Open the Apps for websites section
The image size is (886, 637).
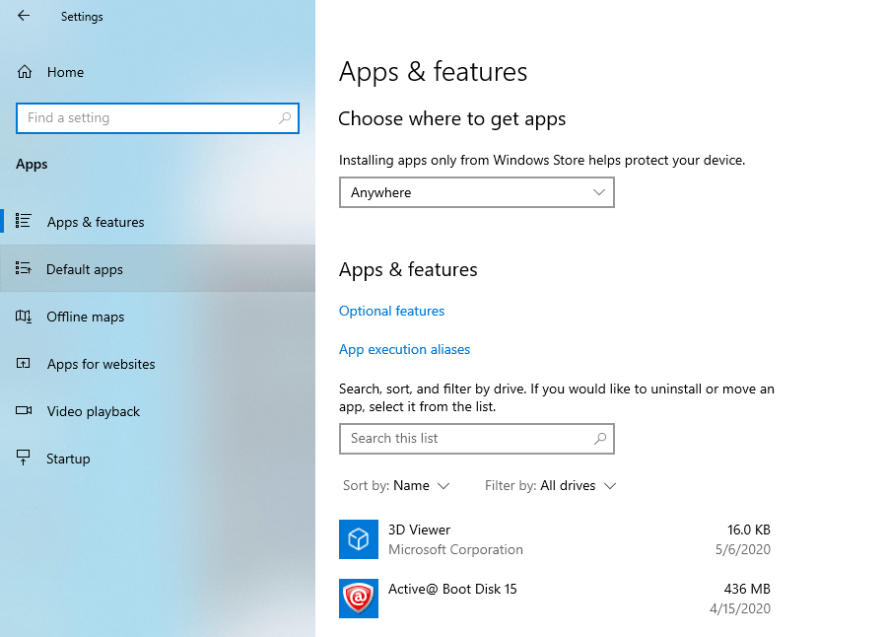point(158,364)
